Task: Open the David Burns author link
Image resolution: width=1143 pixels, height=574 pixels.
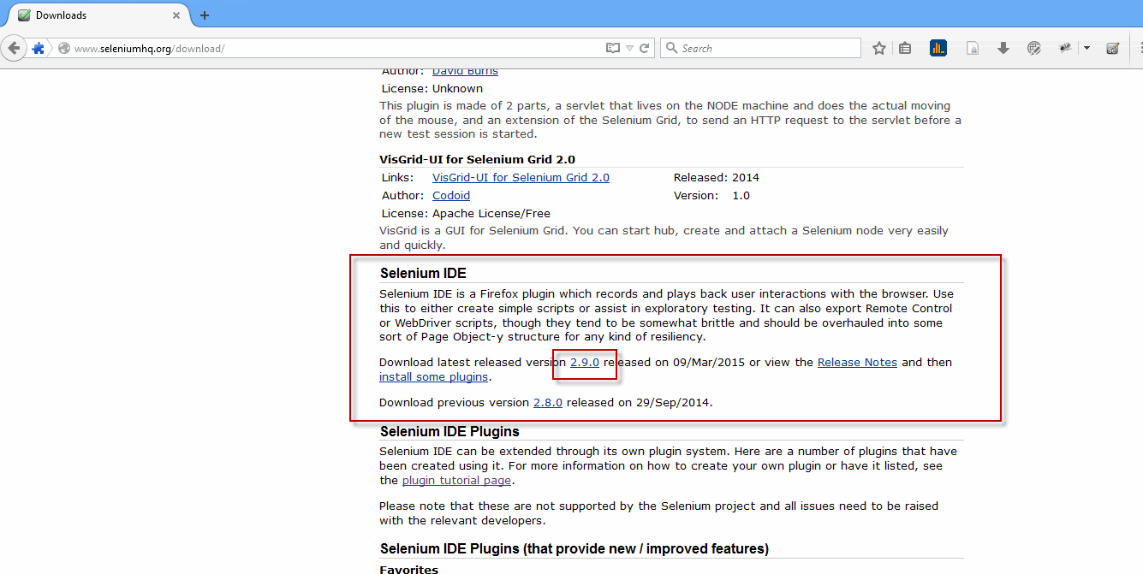Action: tap(465, 71)
